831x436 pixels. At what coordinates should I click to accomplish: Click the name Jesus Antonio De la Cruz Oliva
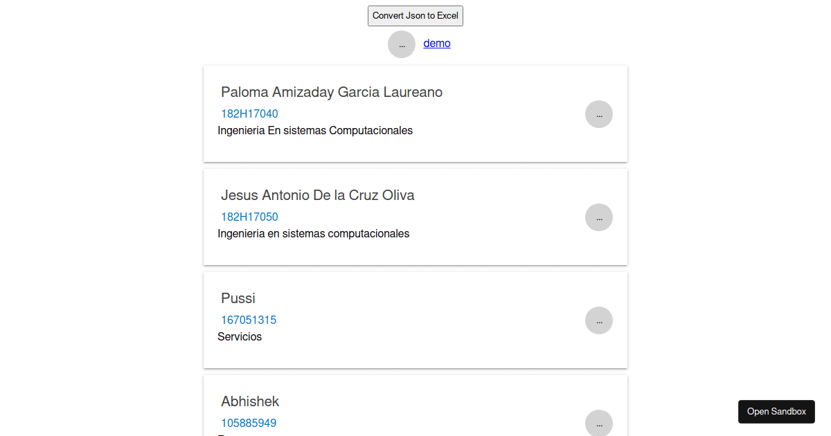(318, 195)
